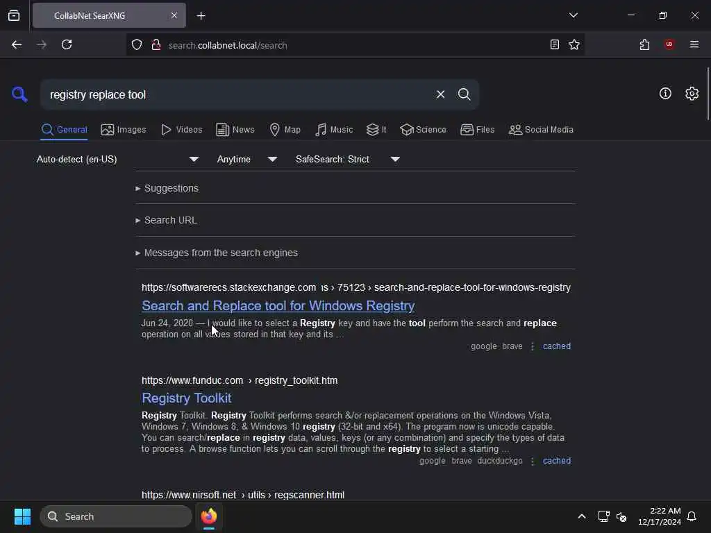Expand Messages from the search engines
This screenshot has width=711, height=533.
tap(217, 253)
